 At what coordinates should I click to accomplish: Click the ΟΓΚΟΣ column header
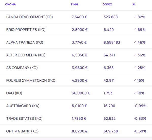[107, 5]
